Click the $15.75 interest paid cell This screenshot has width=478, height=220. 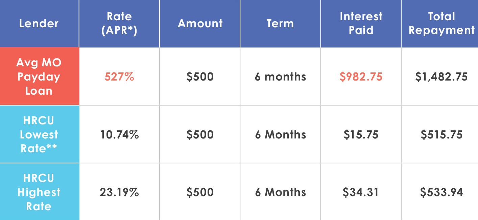point(361,134)
